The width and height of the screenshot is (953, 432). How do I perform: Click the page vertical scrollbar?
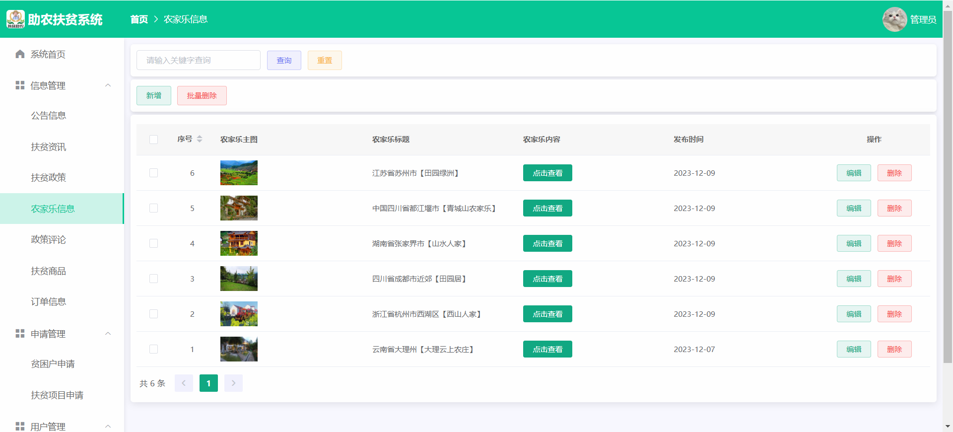[x=948, y=188]
